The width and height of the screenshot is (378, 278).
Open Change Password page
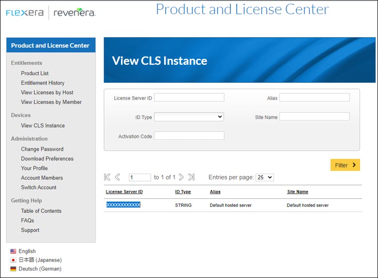(x=42, y=149)
